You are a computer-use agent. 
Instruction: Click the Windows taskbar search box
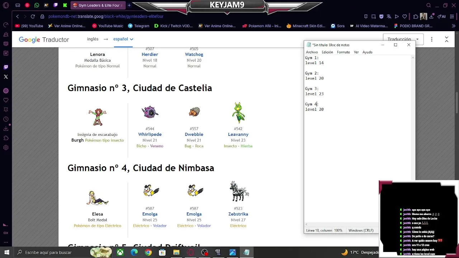[x=52, y=252]
